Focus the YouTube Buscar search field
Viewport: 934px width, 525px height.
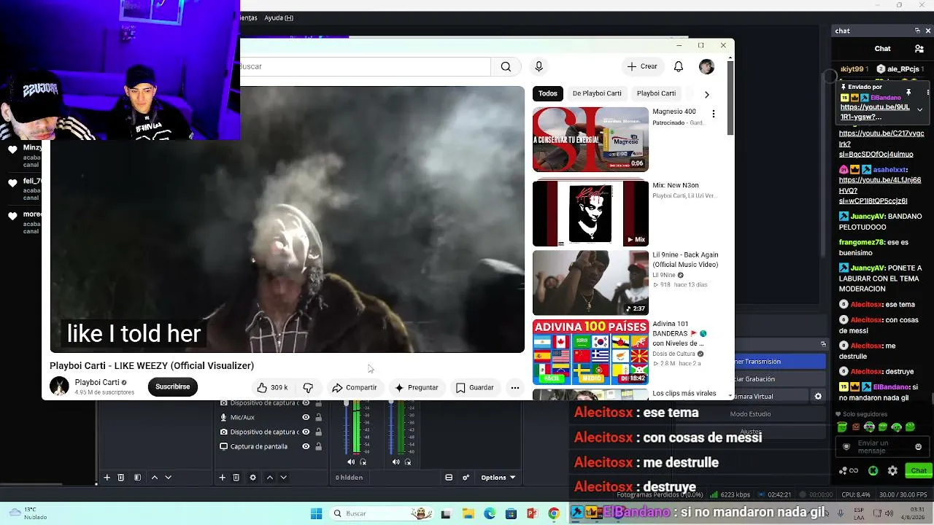pyautogui.click(x=366, y=66)
